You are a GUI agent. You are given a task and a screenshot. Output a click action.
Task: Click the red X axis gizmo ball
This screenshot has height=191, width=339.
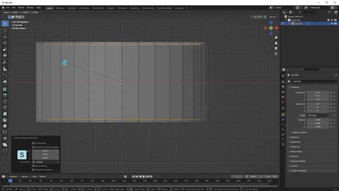[x=276, y=28]
